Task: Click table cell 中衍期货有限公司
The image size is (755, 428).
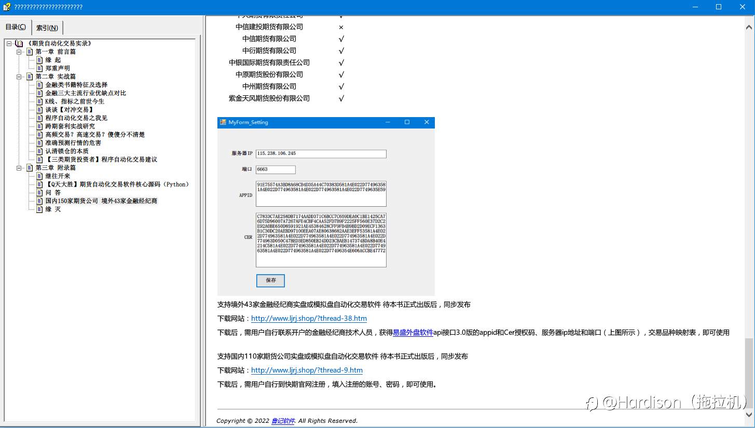Action: coord(269,51)
